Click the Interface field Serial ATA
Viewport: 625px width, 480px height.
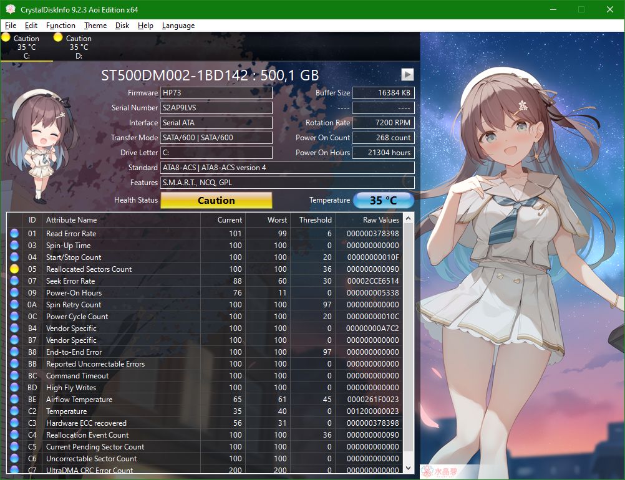click(x=216, y=123)
